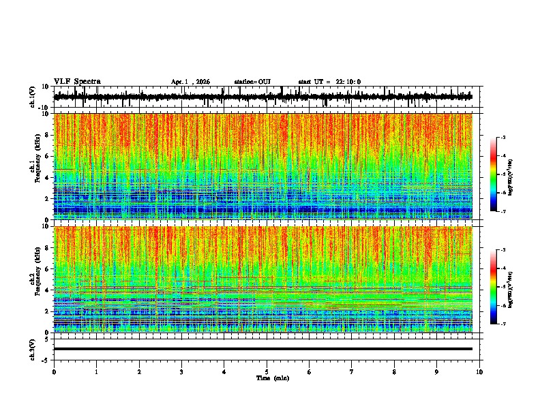Click time axis tick label "10" at right end
540x417 pixels.
pos(479,372)
